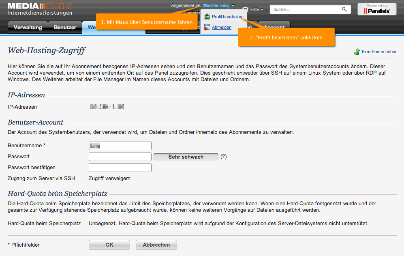Click the Hard-Quota beim Speicherplatz heading

[x=58, y=194]
